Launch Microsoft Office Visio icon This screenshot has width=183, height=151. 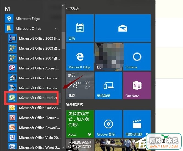click(x=12, y=137)
